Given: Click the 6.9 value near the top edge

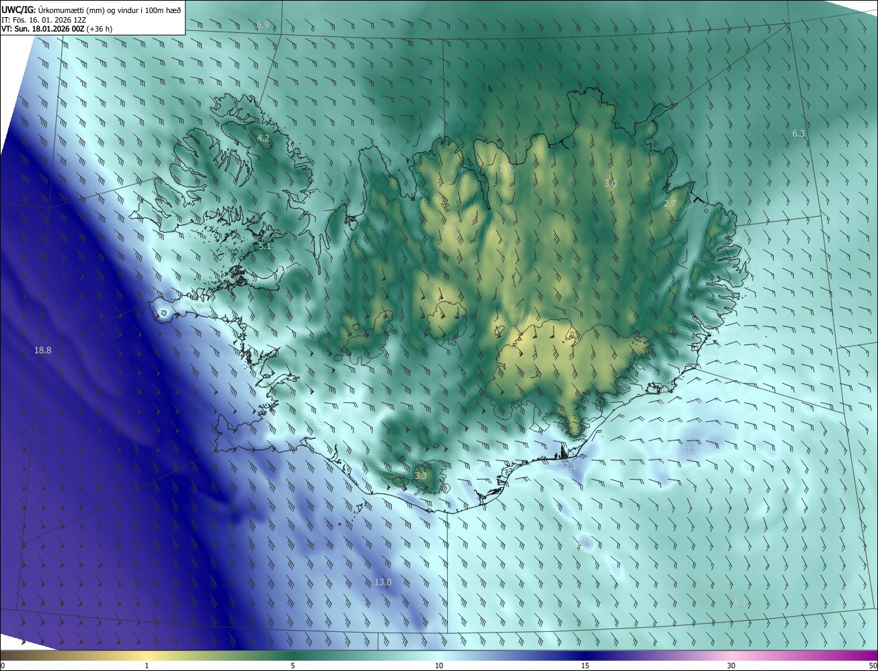Looking at the screenshot, I should point(263,25).
